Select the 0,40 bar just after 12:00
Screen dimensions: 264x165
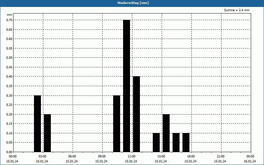point(137,114)
